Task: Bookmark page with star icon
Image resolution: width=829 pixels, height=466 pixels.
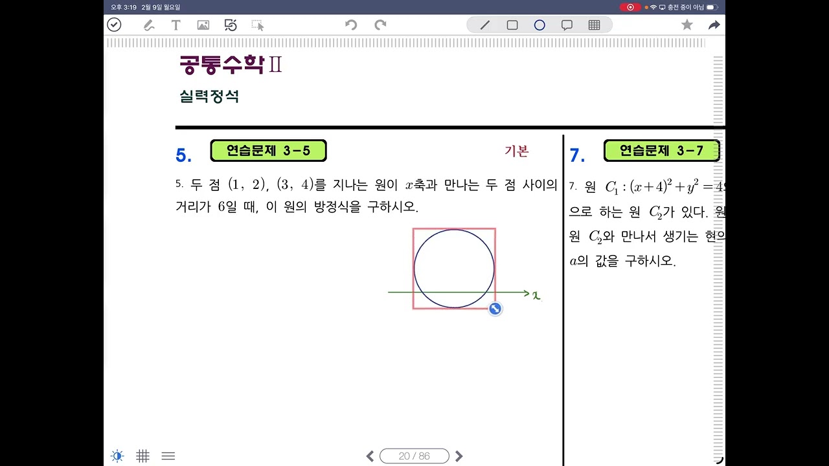Action: tap(687, 25)
